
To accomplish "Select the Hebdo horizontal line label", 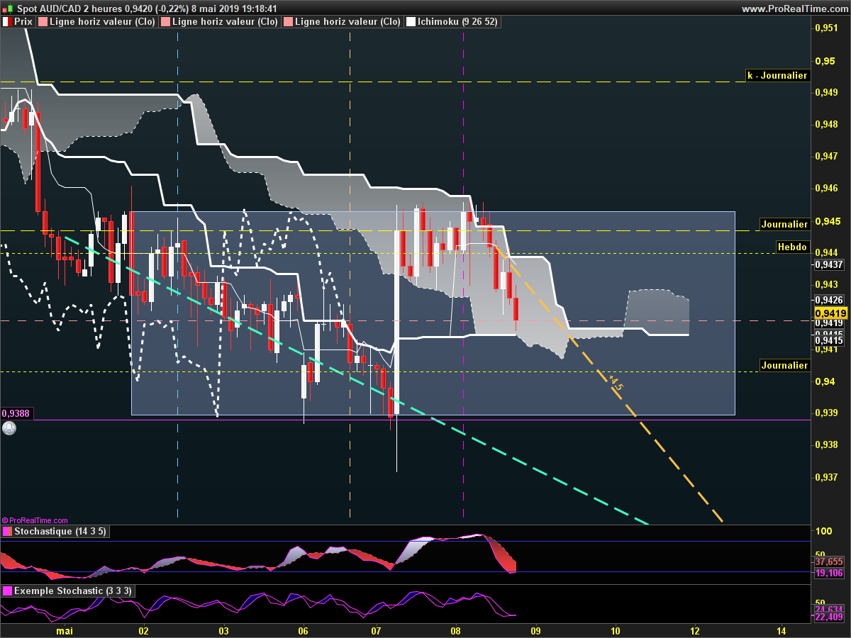I will pos(792,247).
